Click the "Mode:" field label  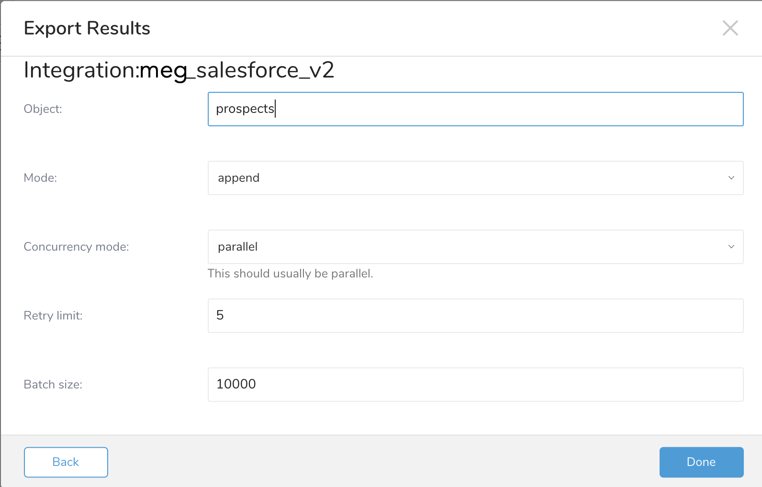click(x=40, y=178)
